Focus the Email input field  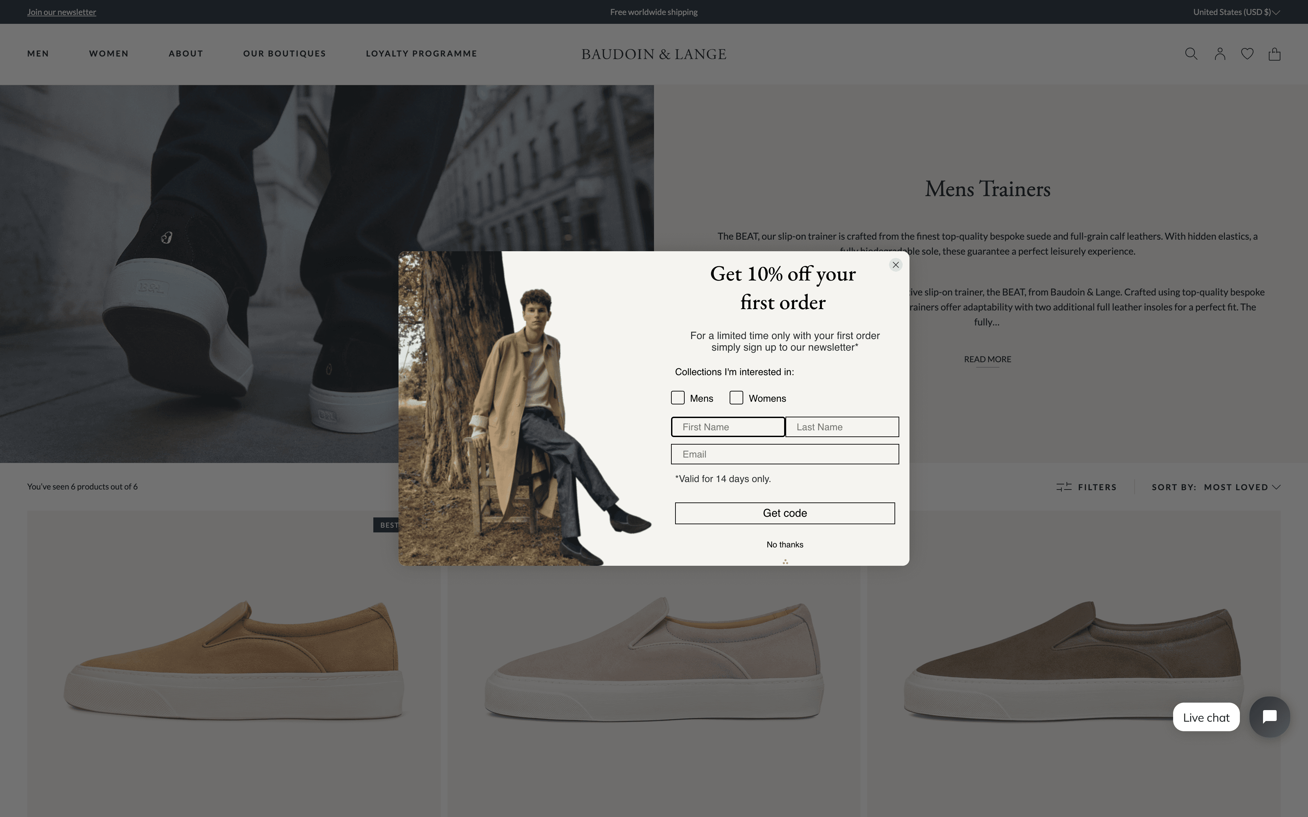[784, 454]
